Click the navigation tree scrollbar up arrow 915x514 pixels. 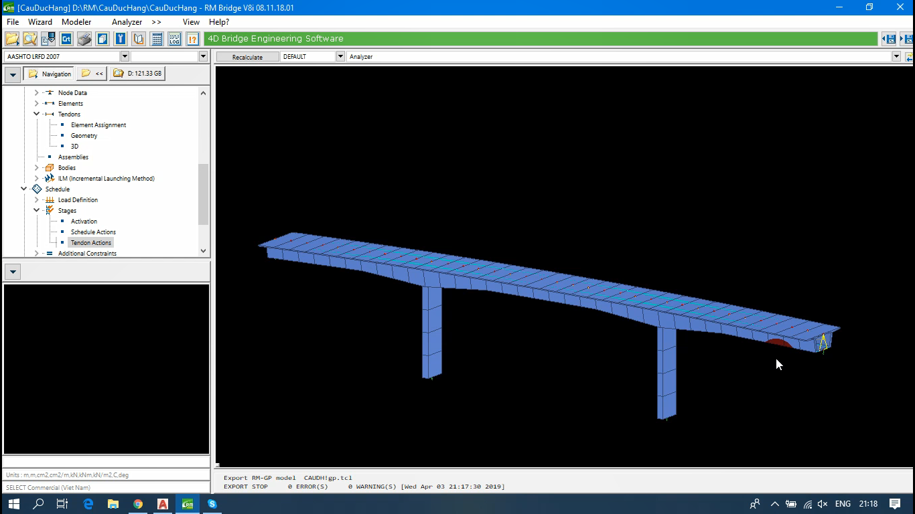click(204, 93)
